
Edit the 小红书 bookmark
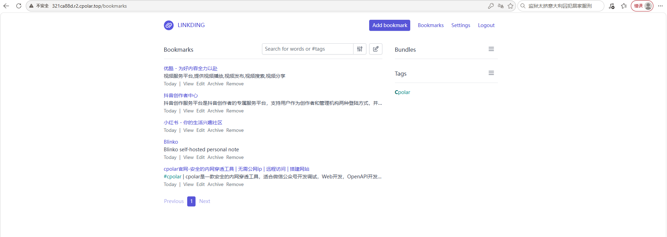click(x=200, y=130)
